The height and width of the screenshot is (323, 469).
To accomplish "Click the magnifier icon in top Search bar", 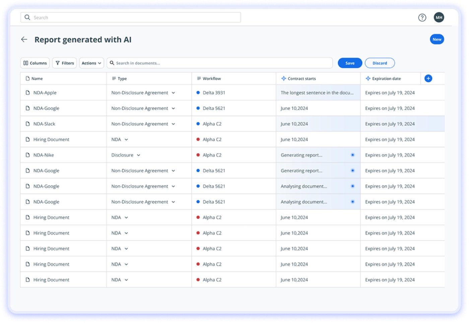I will pyautogui.click(x=27, y=17).
